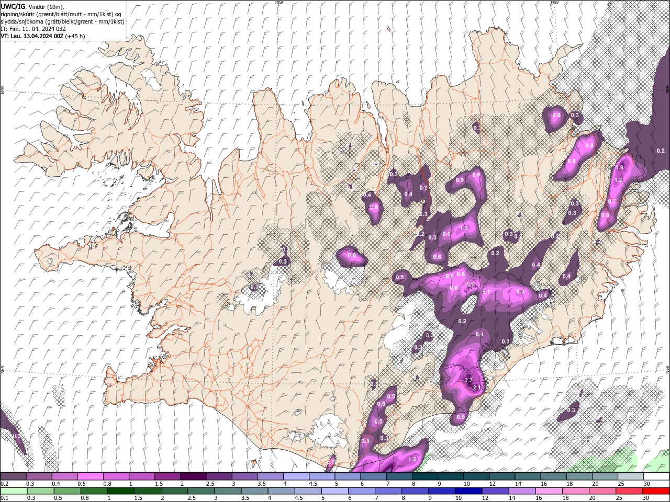Click the red rain-scale swatch labelled 30
Viewport: 670px width, 502px height.
(657, 491)
